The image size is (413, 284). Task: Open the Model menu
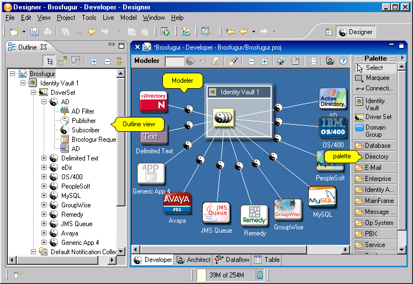pyautogui.click(x=129, y=18)
